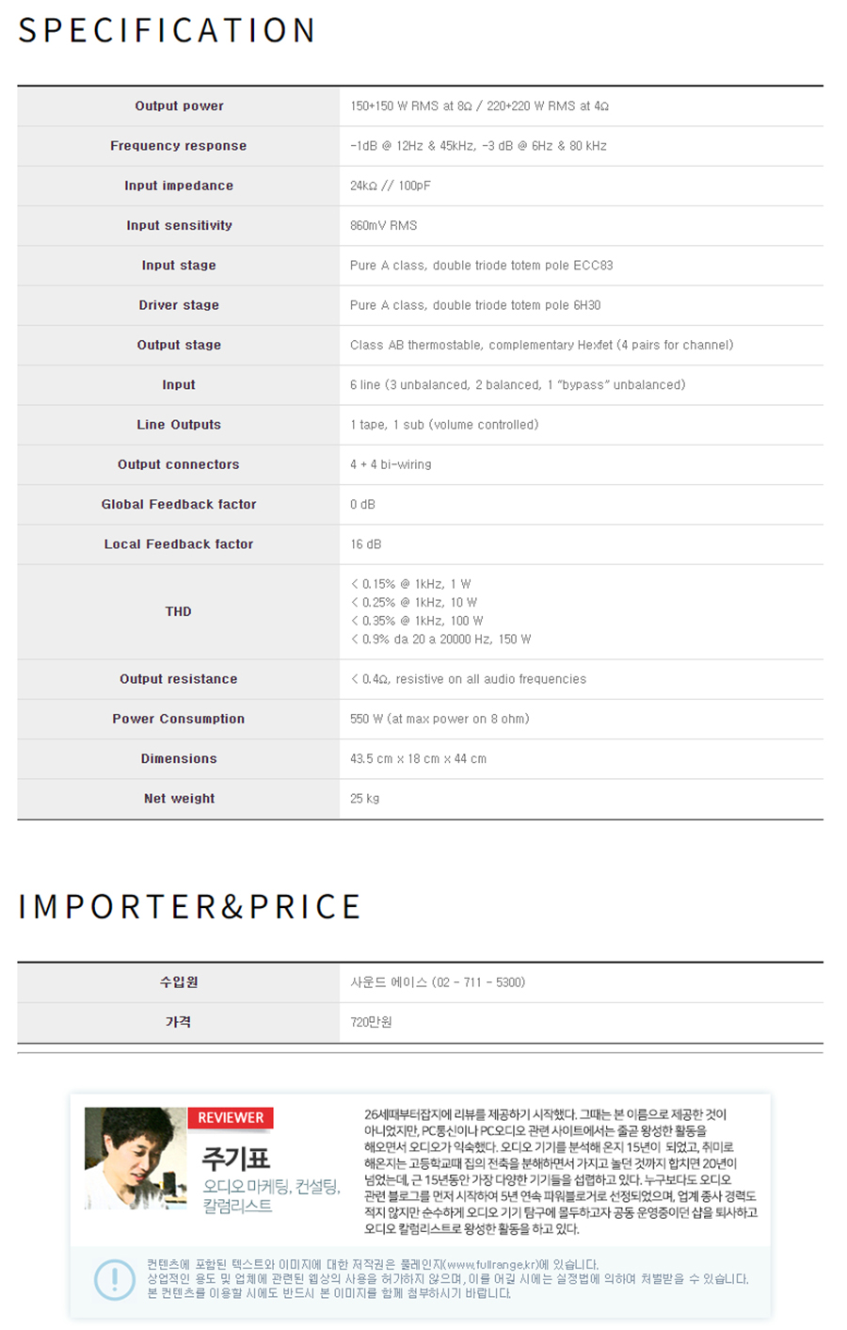Click the Frequency response label

pos(179,146)
